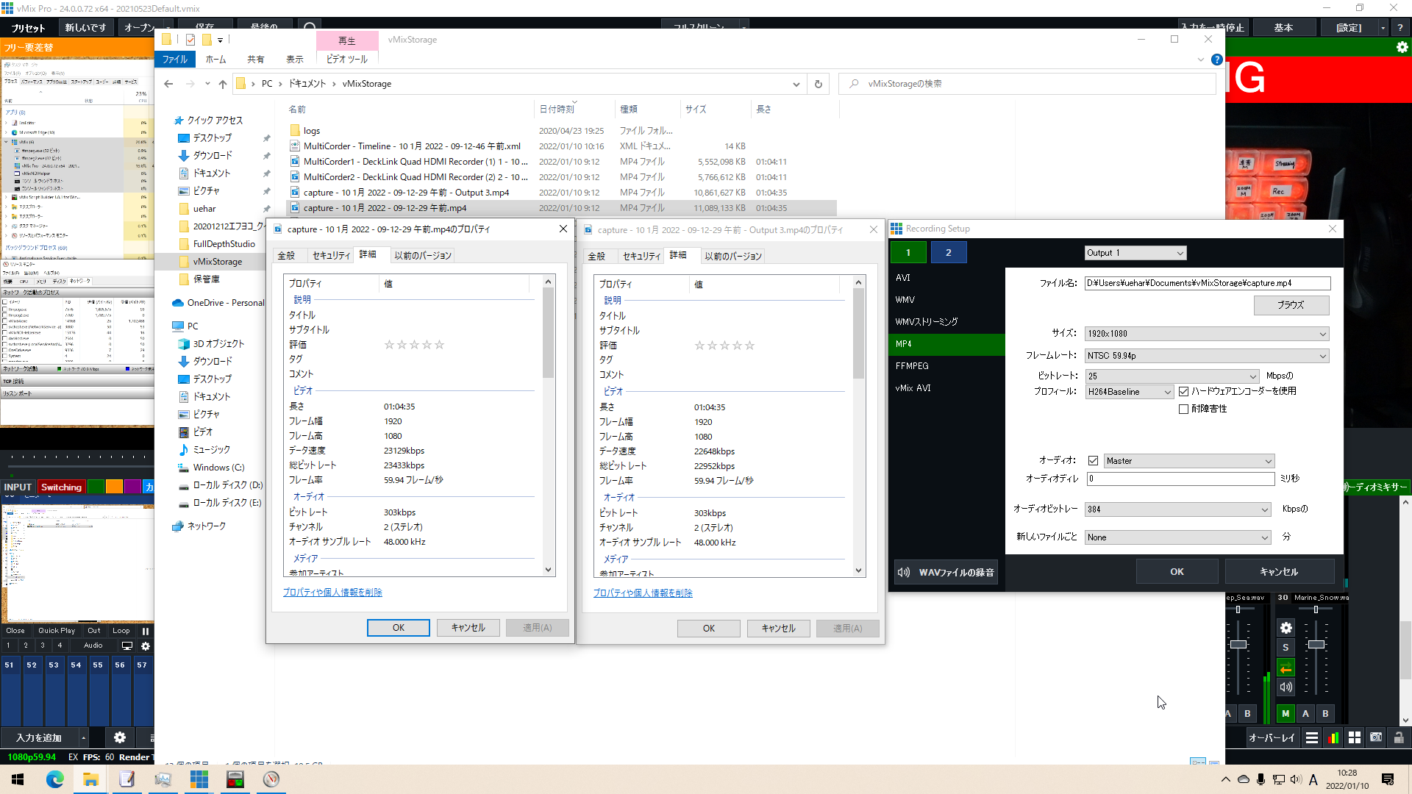Image resolution: width=1412 pixels, height=794 pixels.
Task: Click the orange color category tab in vMix
Action: (x=114, y=487)
